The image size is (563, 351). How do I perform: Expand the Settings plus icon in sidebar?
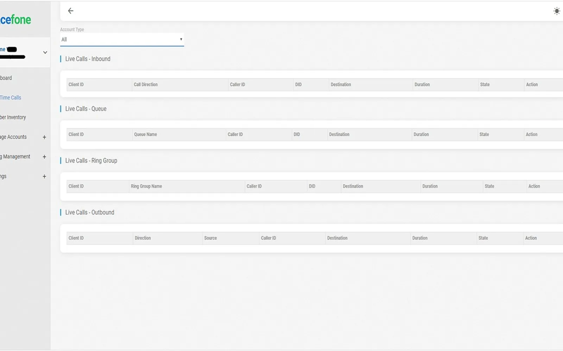coord(44,177)
